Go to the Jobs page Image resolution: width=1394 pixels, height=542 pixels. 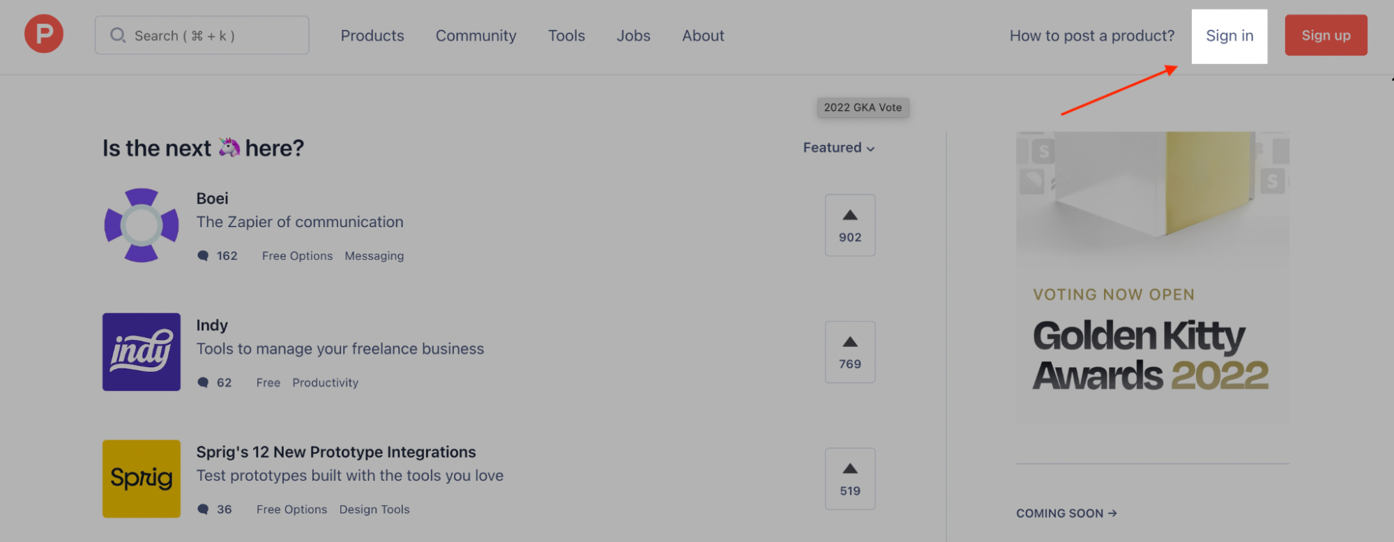click(633, 36)
